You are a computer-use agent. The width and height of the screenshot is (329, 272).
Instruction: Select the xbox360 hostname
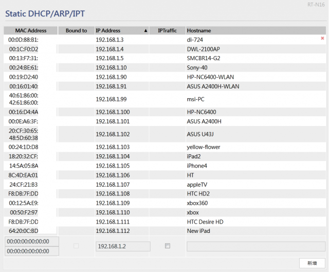[197, 203]
